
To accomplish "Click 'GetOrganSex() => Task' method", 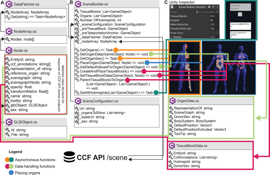I will tap(98, 58).
